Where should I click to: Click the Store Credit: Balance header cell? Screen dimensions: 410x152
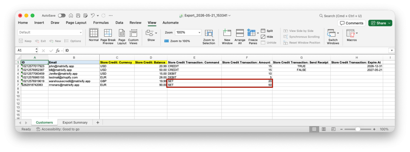[x=151, y=63]
